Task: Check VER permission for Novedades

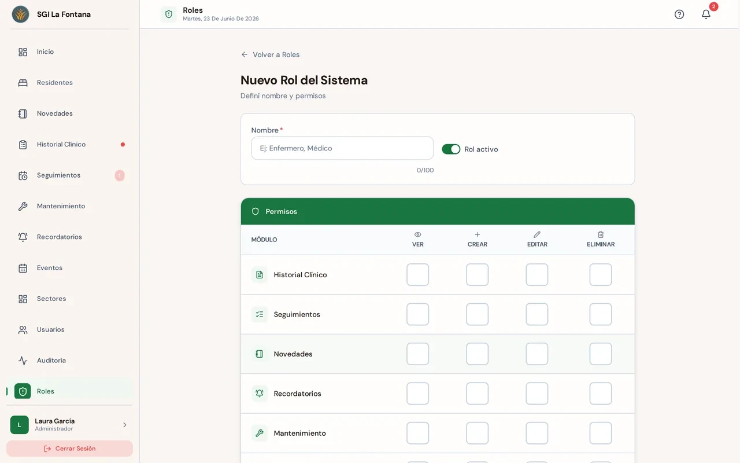Action: coord(418,354)
